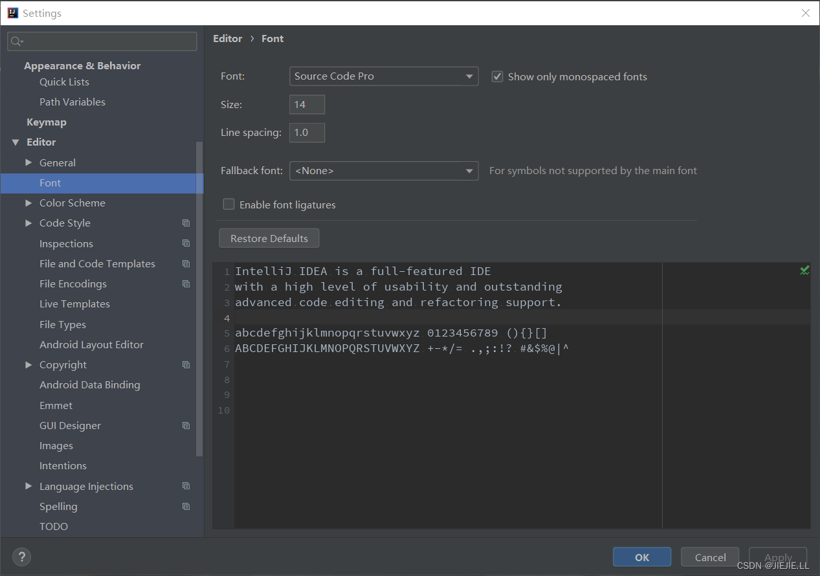Open Android Layout Editor settings
This screenshot has height=576, width=820.
click(91, 344)
